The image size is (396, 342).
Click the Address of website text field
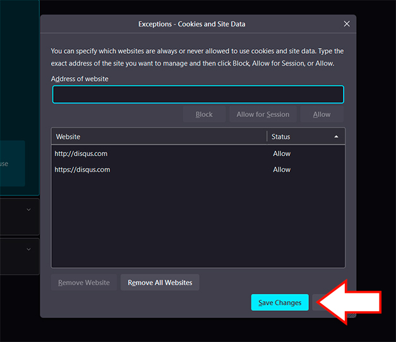point(198,95)
